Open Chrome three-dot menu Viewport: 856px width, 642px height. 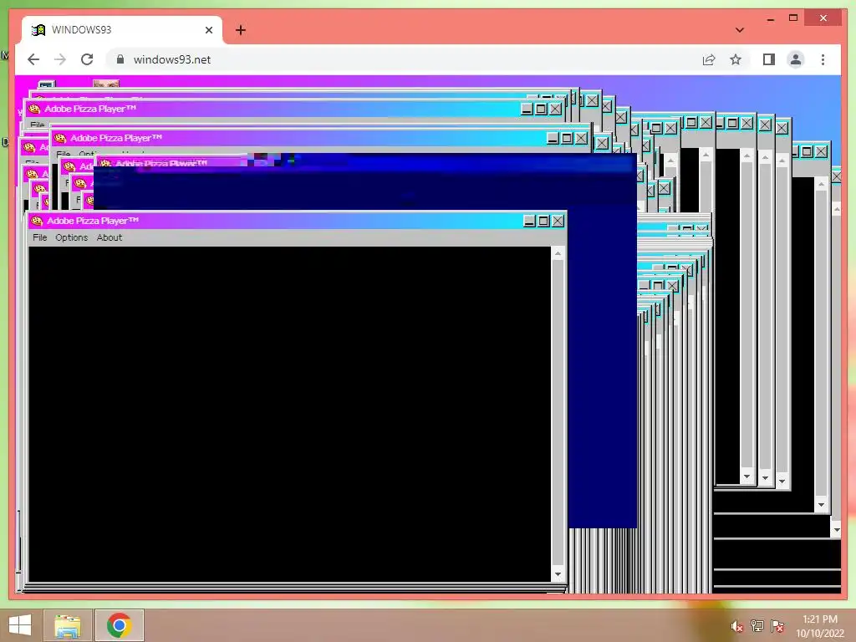point(823,59)
